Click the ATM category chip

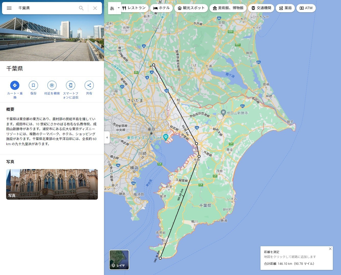click(x=306, y=8)
